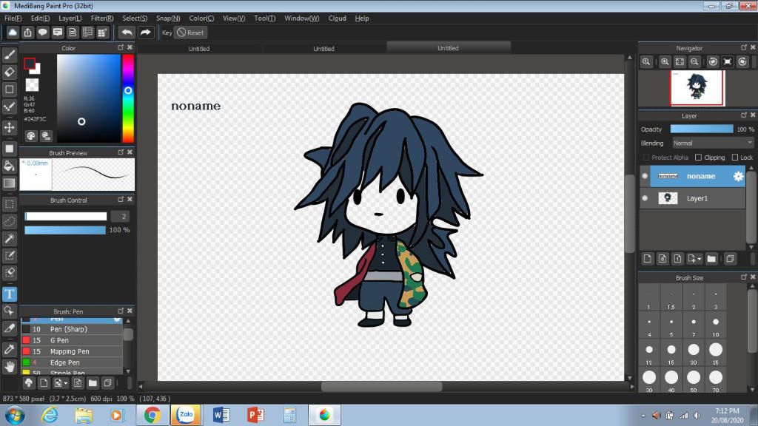Undock the Brush Size panel
Screen dimensions: 758x426
pos(743,277)
